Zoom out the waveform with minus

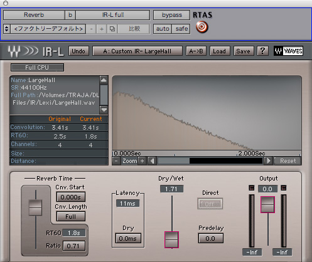pyautogui.click(x=116, y=161)
